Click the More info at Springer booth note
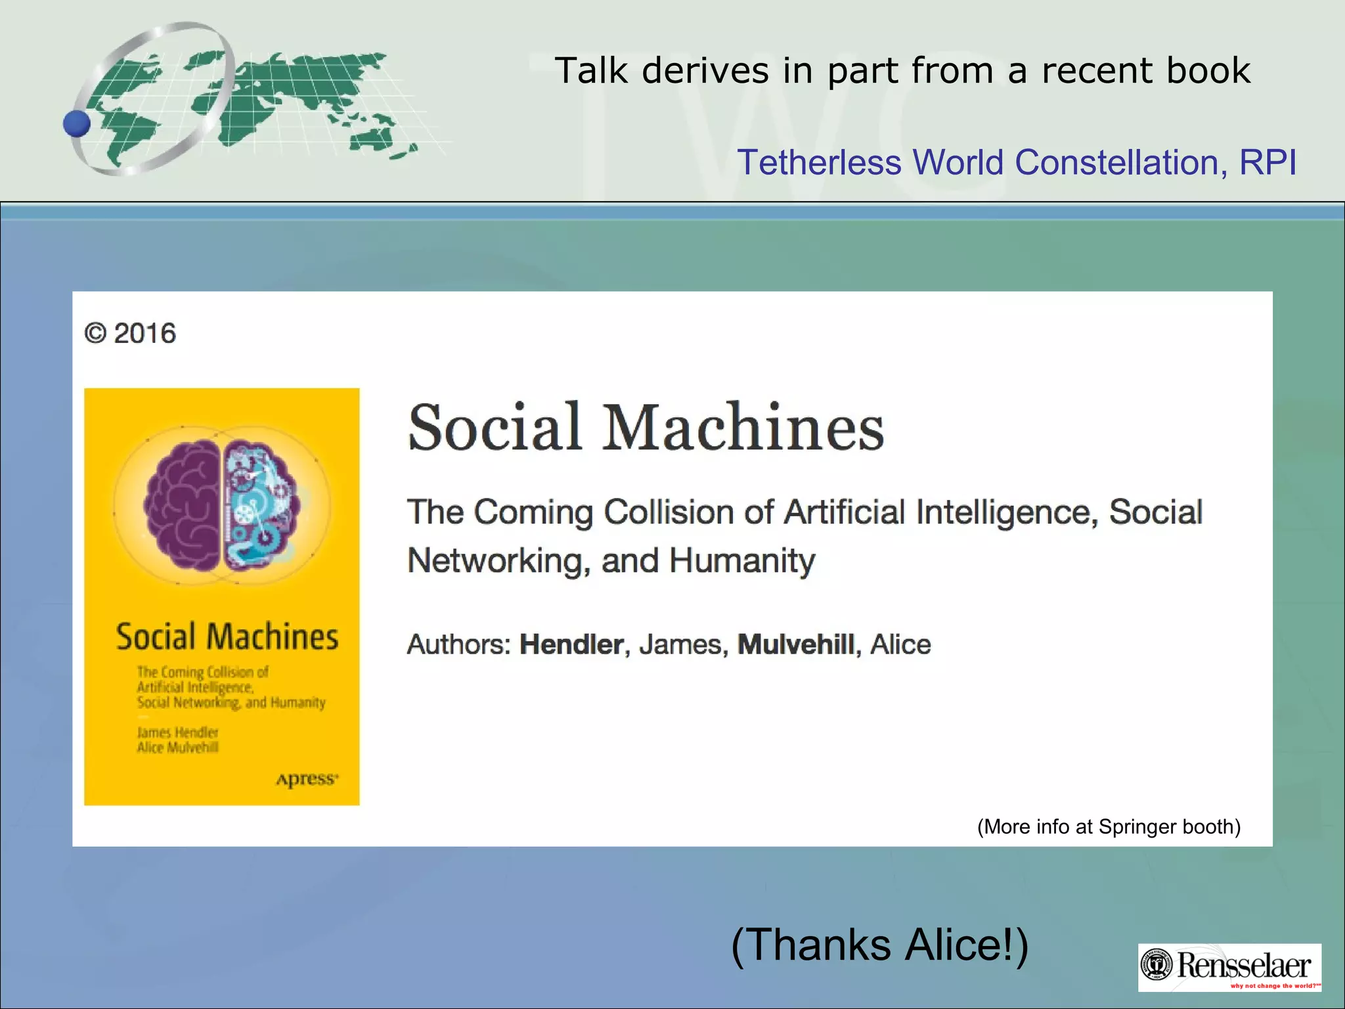The width and height of the screenshot is (1345, 1009). coord(1109,826)
